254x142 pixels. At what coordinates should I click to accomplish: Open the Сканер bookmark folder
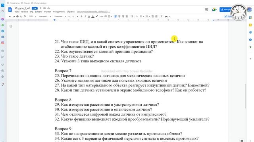pyautogui.click(x=25, y=3)
